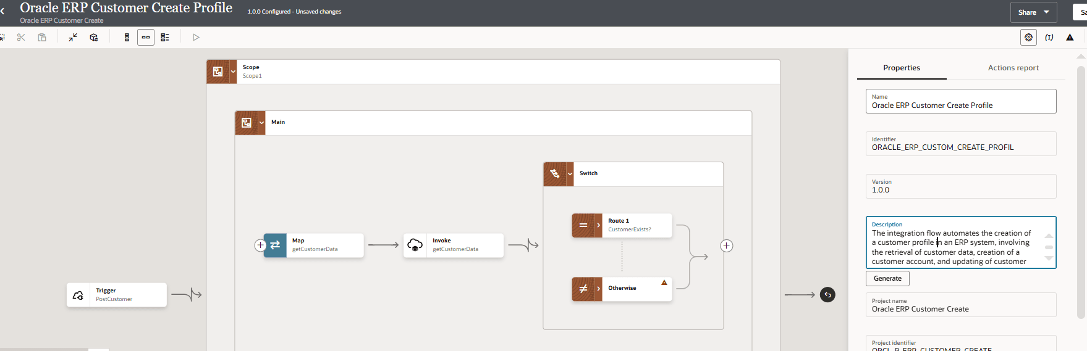Select the Map getCustomerData icon
This screenshot has height=351, width=1087.
tap(275, 245)
